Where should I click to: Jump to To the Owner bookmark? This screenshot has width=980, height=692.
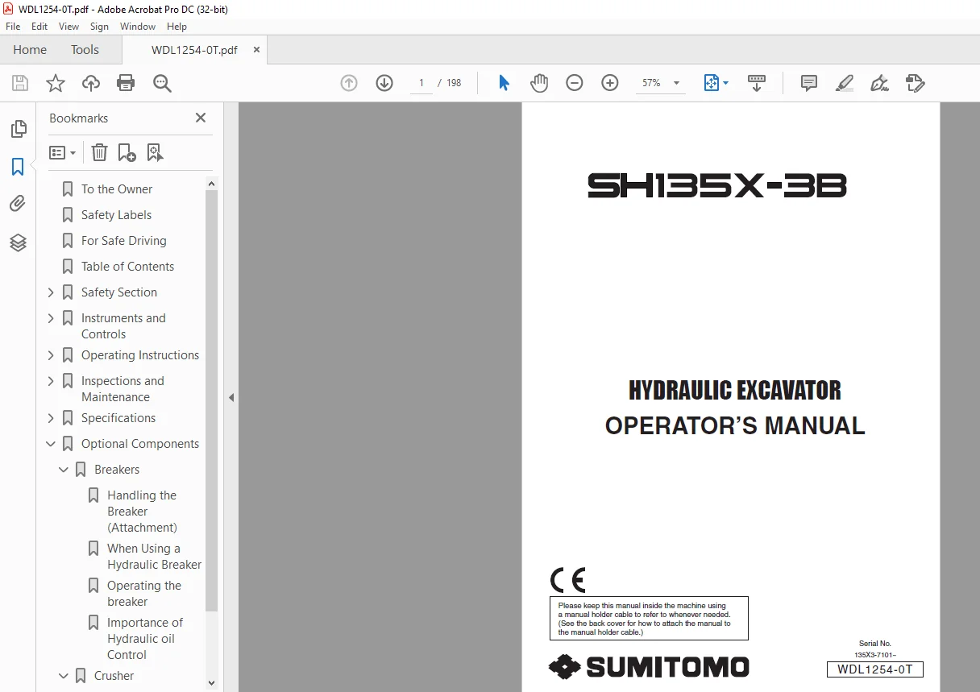point(117,189)
